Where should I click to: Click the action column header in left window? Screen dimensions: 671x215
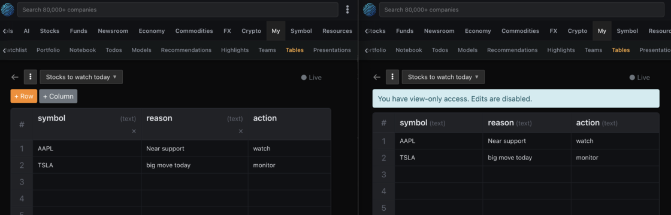tap(289, 124)
